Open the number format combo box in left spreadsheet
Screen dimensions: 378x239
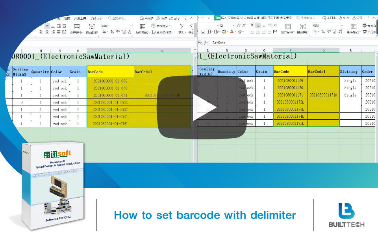117,26
